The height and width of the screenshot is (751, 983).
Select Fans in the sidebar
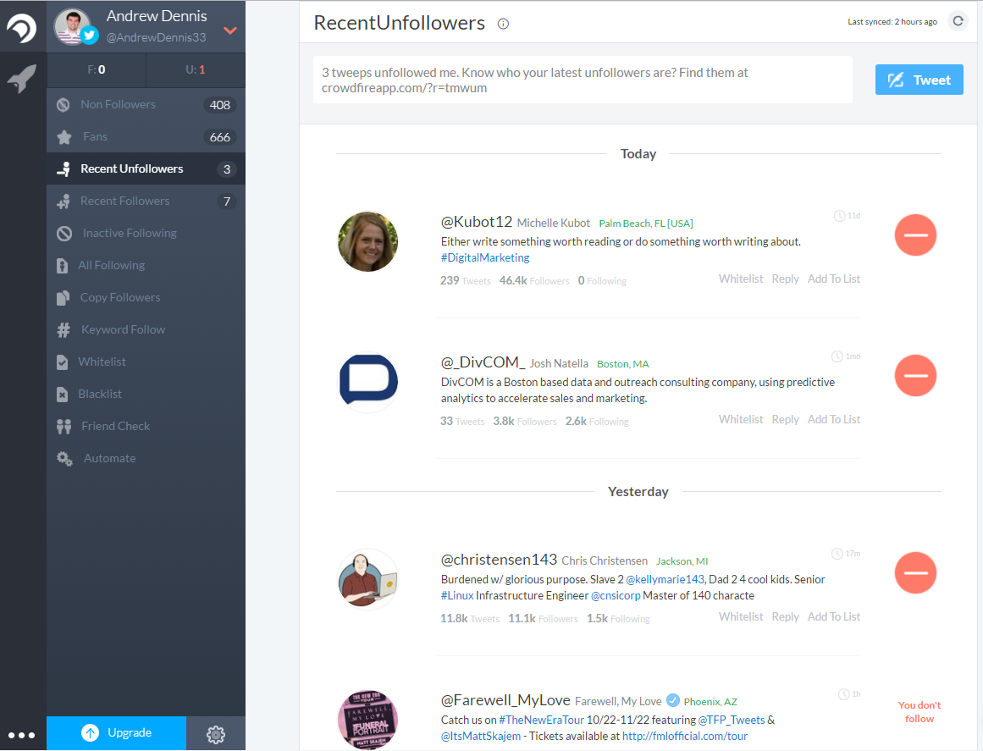point(95,137)
